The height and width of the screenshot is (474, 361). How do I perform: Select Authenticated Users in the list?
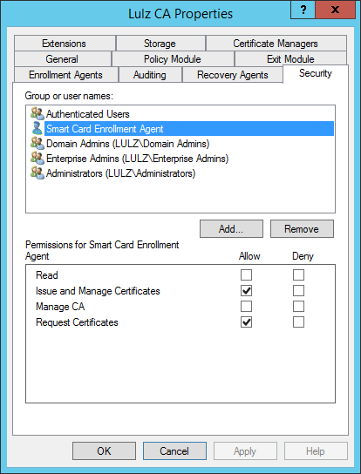point(88,114)
